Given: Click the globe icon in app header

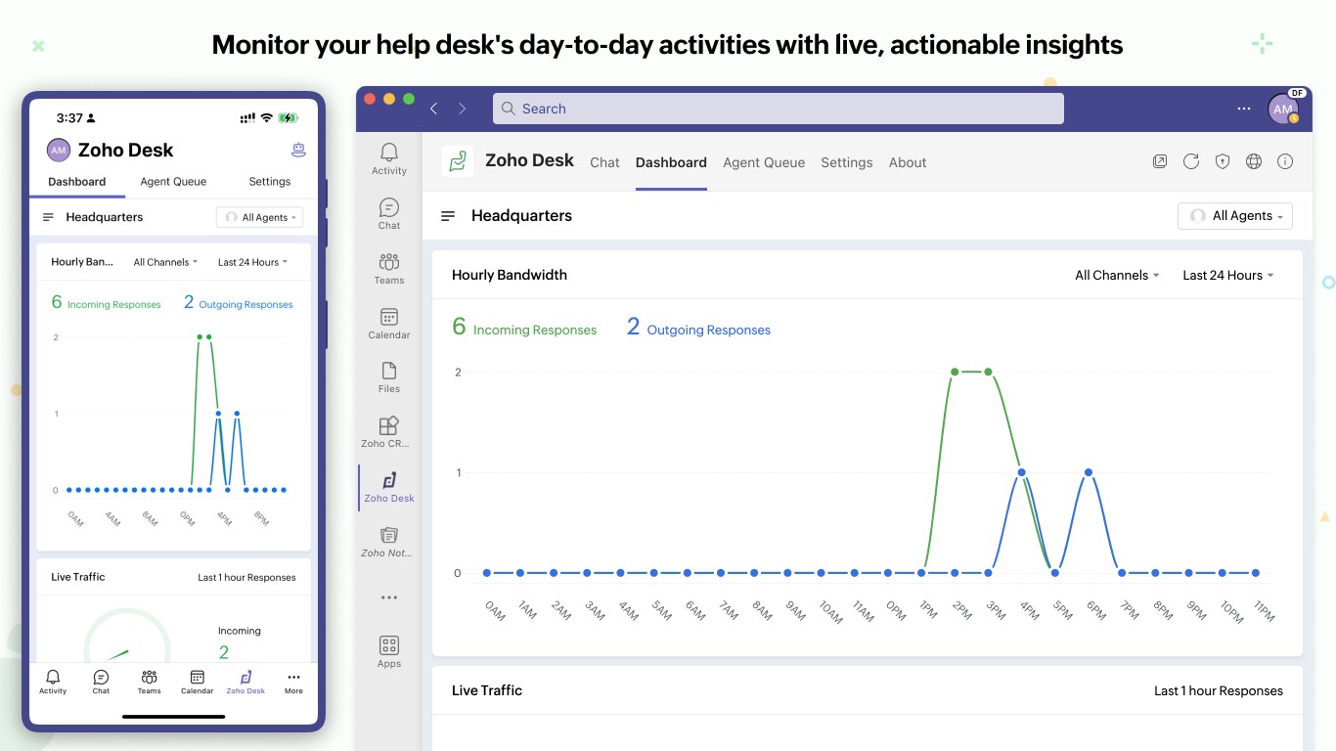Looking at the screenshot, I should click(1254, 161).
